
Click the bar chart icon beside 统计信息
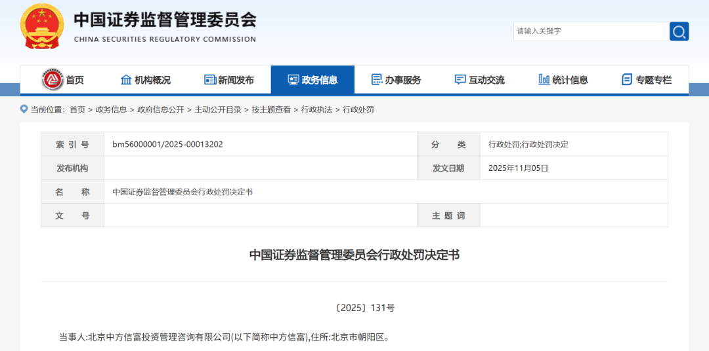(544, 80)
